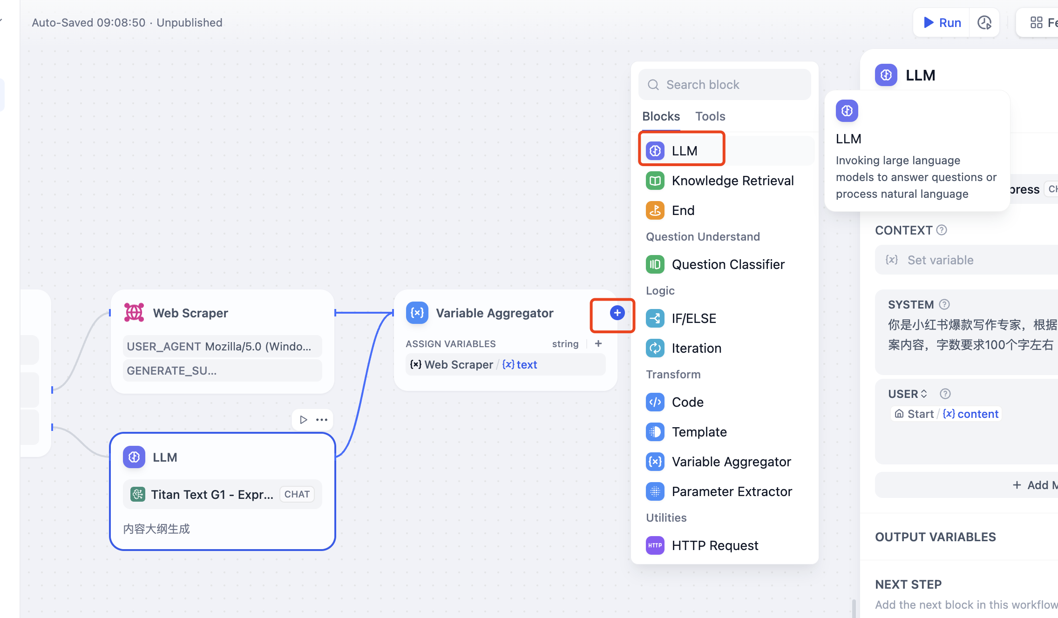Click the string type label
1058x618 pixels.
tap(565, 343)
